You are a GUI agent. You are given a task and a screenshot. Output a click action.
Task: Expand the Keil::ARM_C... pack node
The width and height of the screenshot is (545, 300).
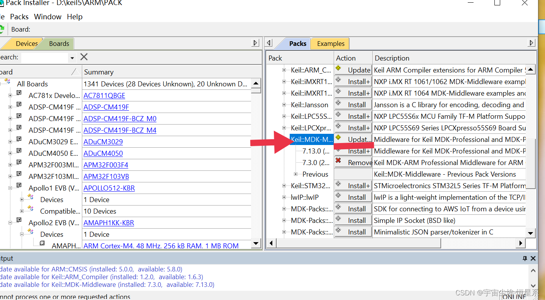(284, 70)
